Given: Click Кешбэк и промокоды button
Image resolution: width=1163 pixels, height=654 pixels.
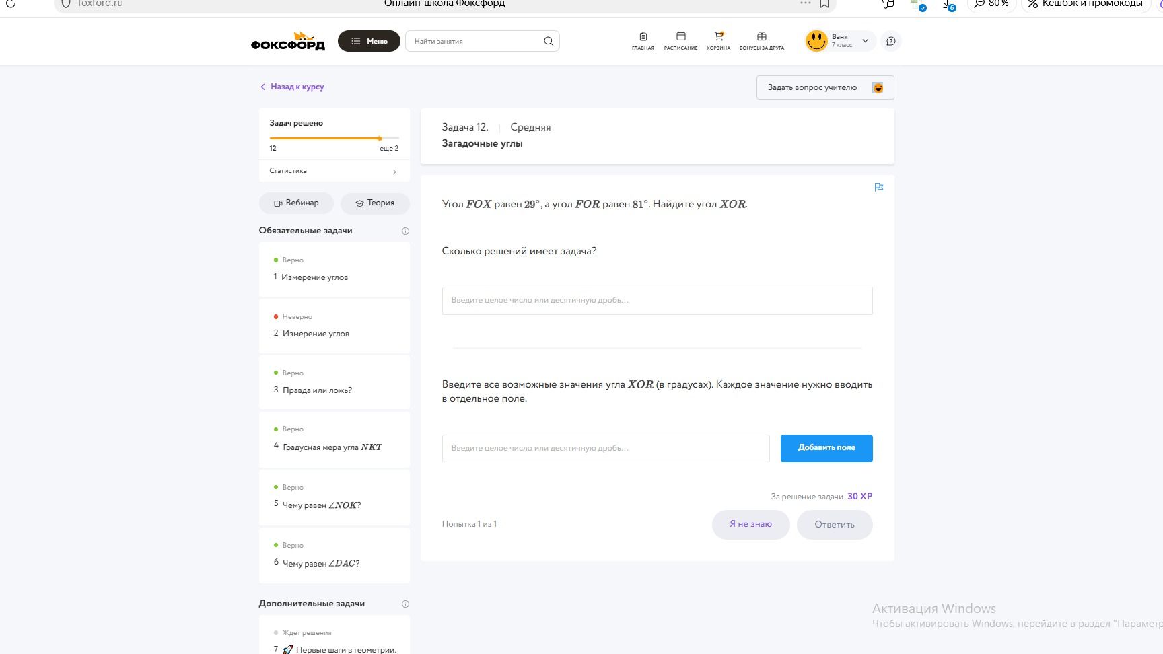Looking at the screenshot, I should [x=1086, y=3].
